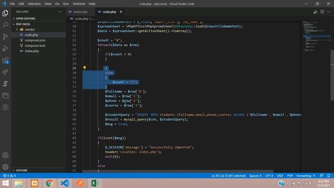
Task: Open the File menu
Action: [12, 4]
